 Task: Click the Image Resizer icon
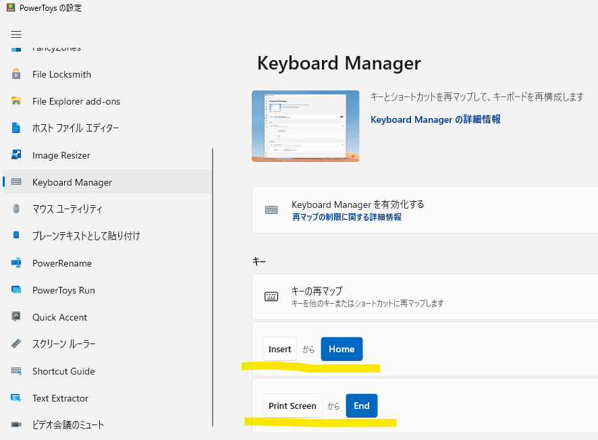tap(16, 155)
